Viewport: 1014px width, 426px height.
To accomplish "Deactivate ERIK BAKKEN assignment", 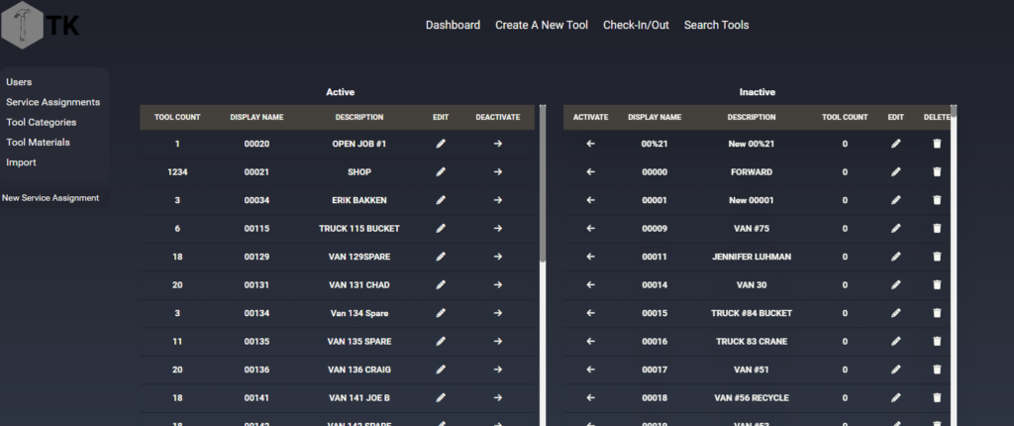I will [x=497, y=200].
